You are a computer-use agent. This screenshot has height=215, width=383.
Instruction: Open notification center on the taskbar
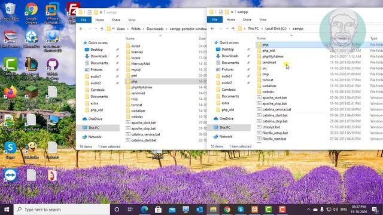375,210
